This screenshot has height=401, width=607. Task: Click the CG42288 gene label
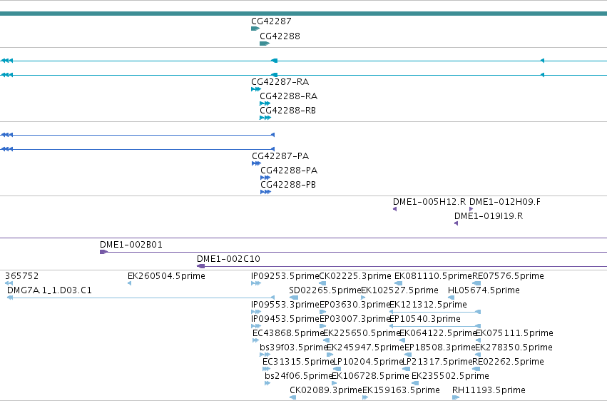[x=280, y=36]
